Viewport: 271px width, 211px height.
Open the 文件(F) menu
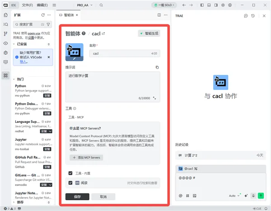pyautogui.click(x=27, y=5)
